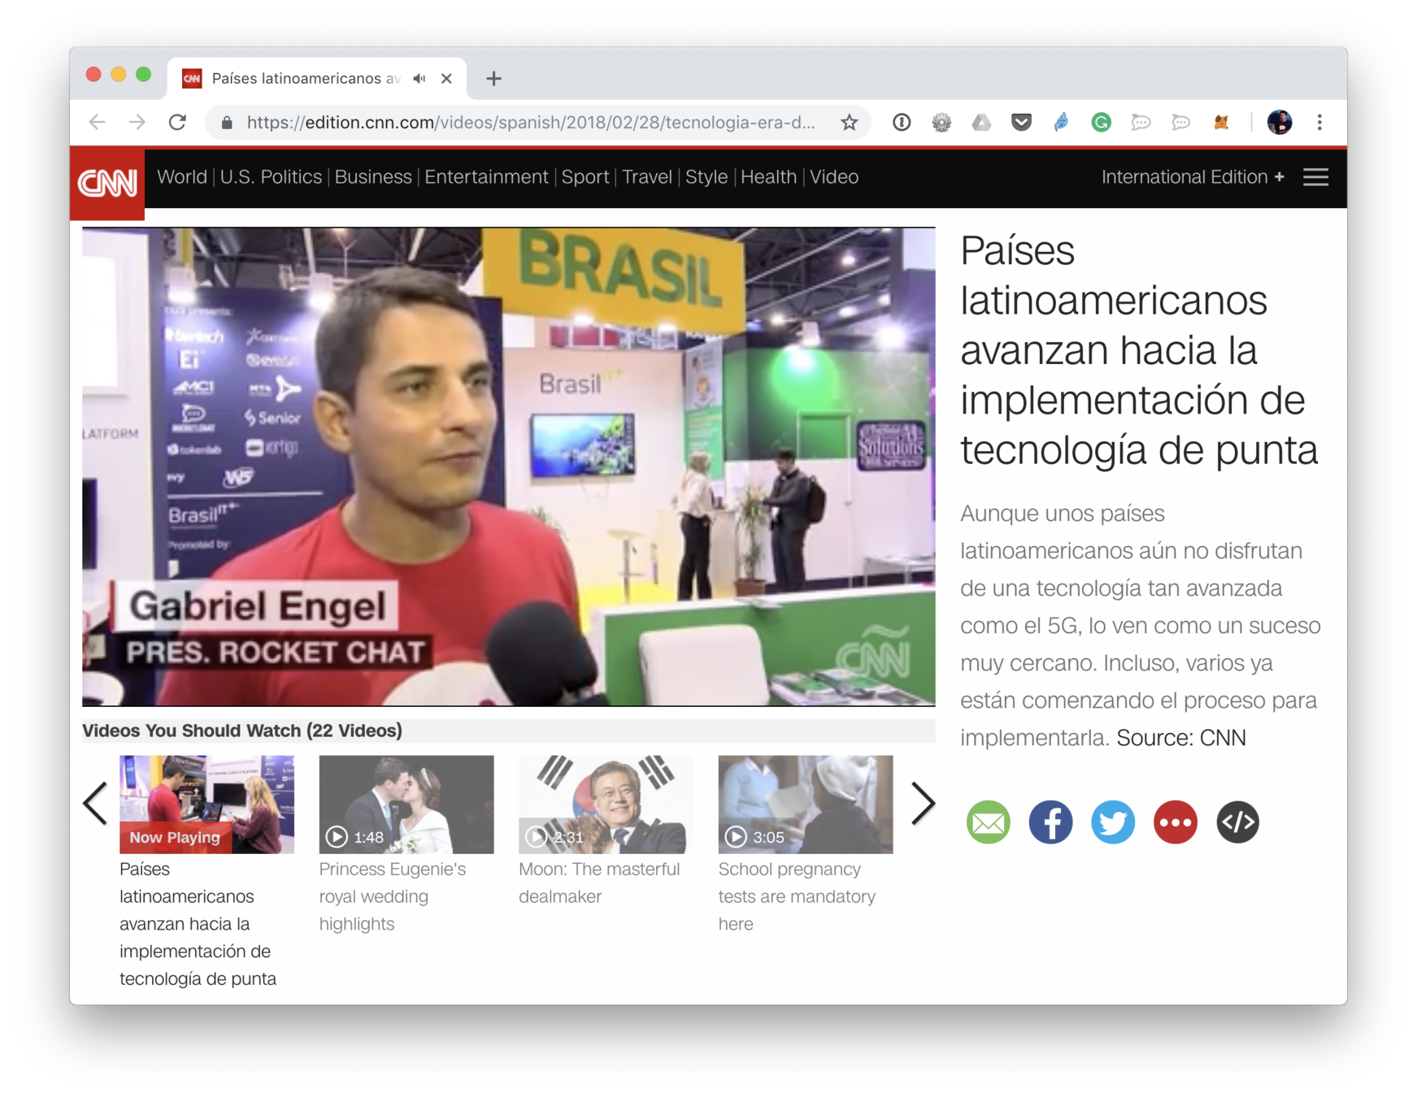Select the Now Playing video thumbnail

coord(206,804)
